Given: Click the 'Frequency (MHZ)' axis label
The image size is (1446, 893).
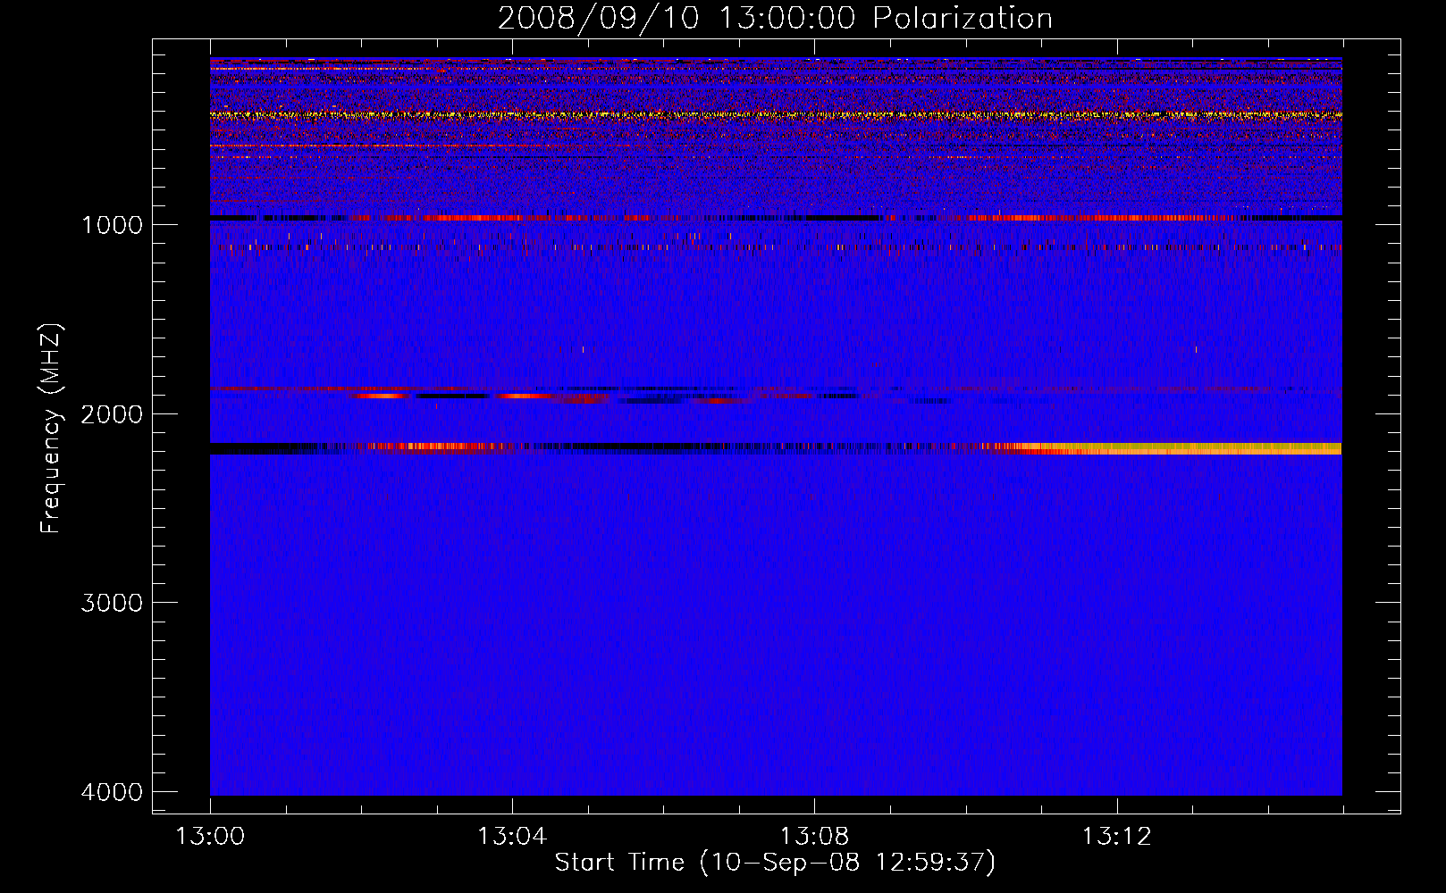Looking at the screenshot, I should 51,429.
